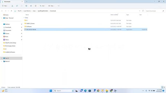Open the clock and date in the tray

pyautogui.click(x=159, y=91)
